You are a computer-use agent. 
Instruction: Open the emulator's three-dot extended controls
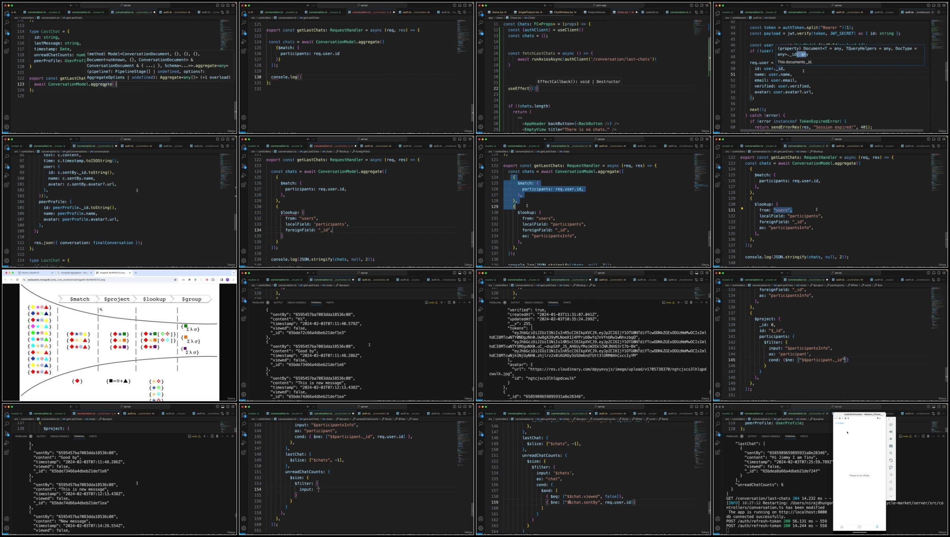891,496
